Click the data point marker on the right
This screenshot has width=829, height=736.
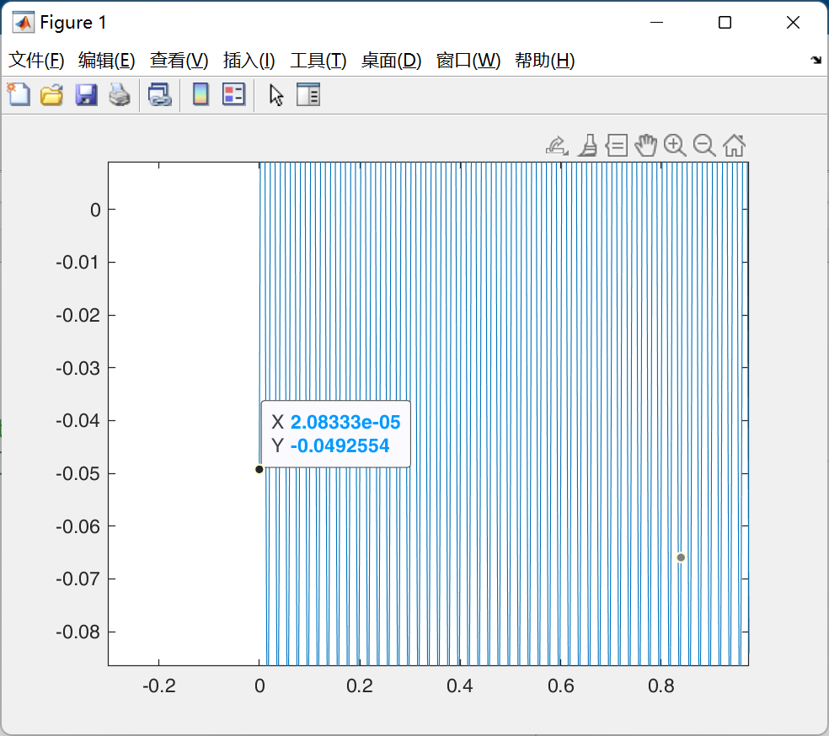tap(681, 557)
